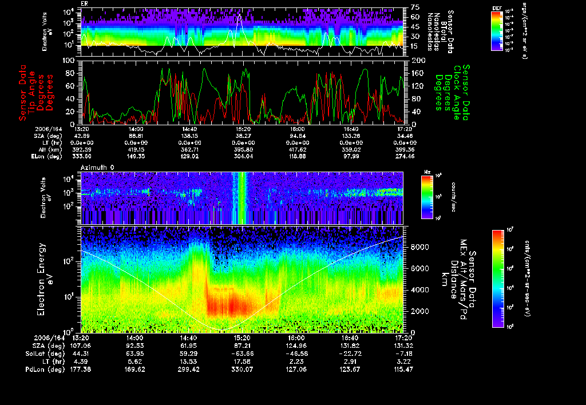Click the "200" clock angle tick label
This screenshot has width=586, height=405.
point(417,61)
